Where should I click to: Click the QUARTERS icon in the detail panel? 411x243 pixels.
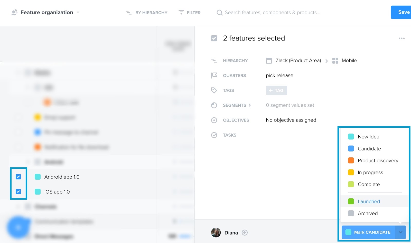pyautogui.click(x=214, y=75)
